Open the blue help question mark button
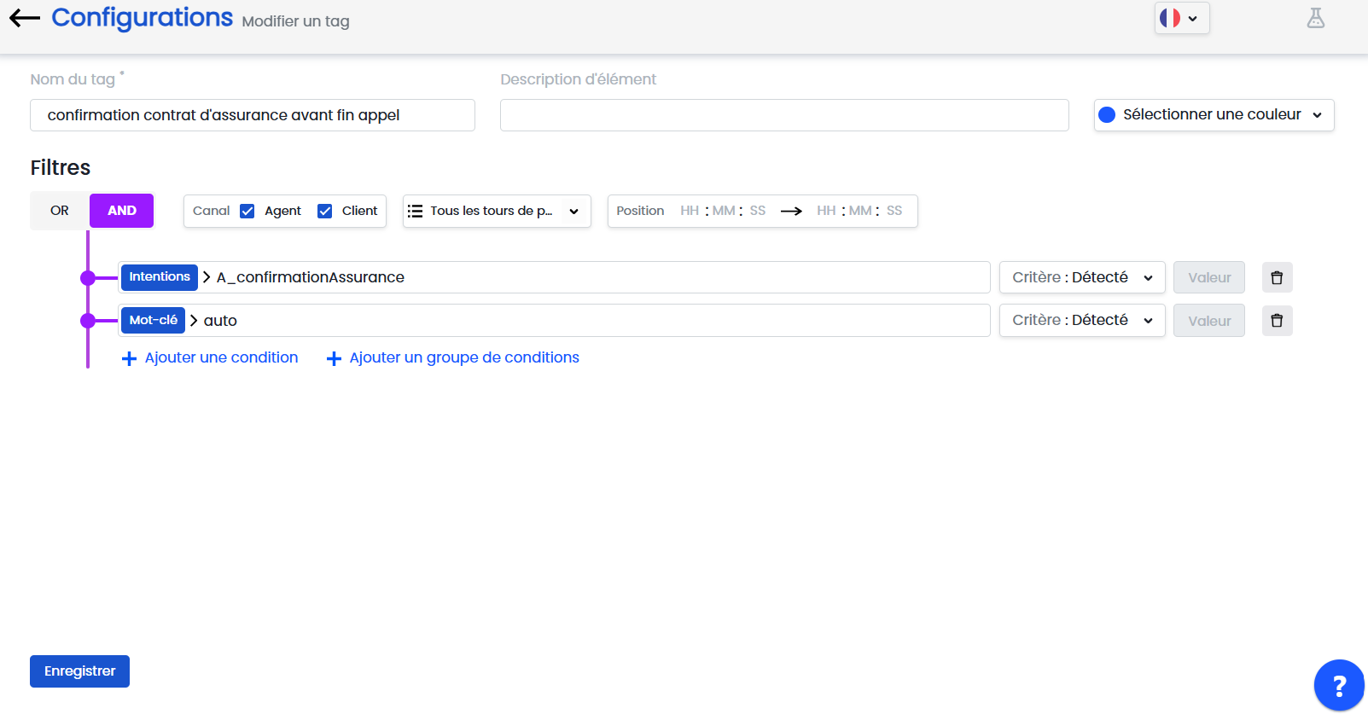Viewport: 1368px width, 720px height. pyautogui.click(x=1338, y=685)
